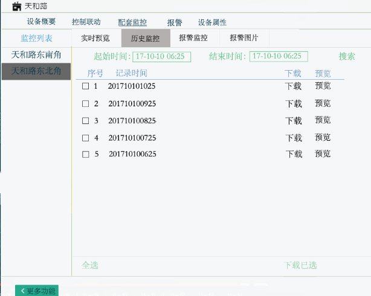371x296 pixels.
Task: Switch to the 设备概要 menu
Action: pyautogui.click(x=41, y=22)
